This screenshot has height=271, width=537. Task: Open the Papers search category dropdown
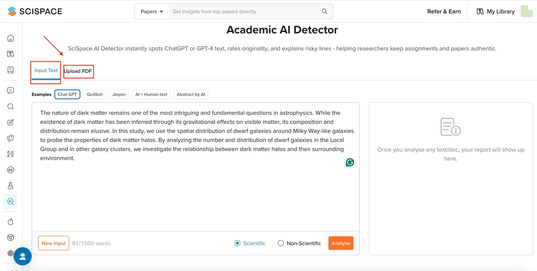tap(151, 11)
